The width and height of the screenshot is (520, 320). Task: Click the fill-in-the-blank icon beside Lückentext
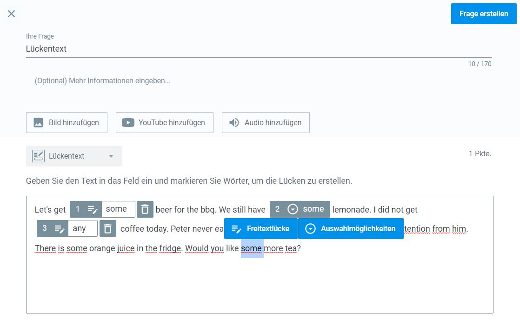(38, 156)
